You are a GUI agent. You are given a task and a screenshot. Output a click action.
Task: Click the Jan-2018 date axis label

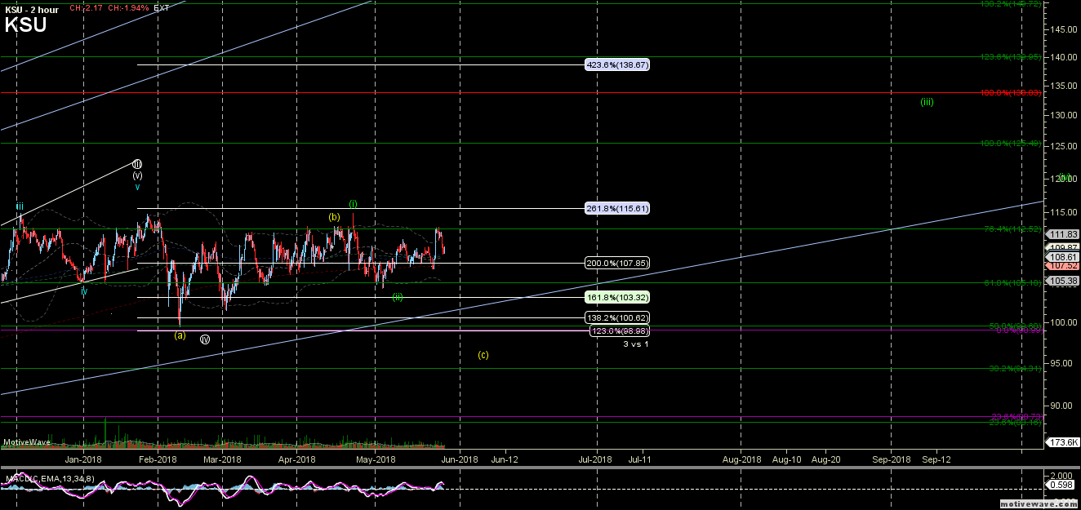tap(84, 459)
